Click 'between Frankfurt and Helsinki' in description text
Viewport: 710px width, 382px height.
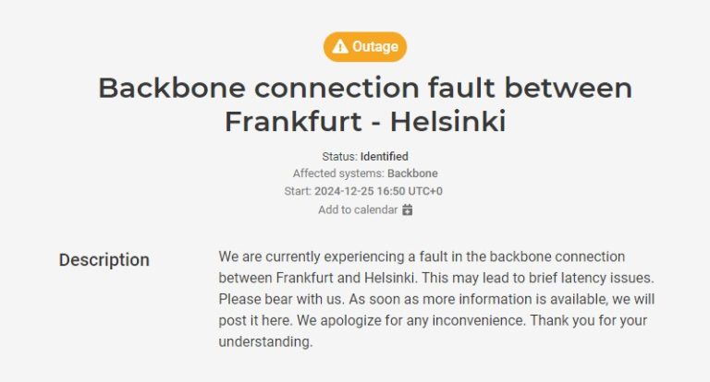[317, 278]
